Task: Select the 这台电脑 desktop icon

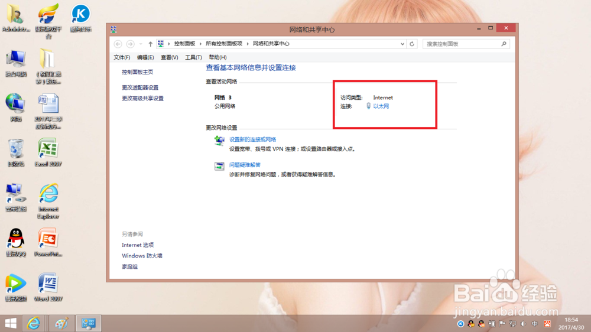Action: tap(16, 63)
